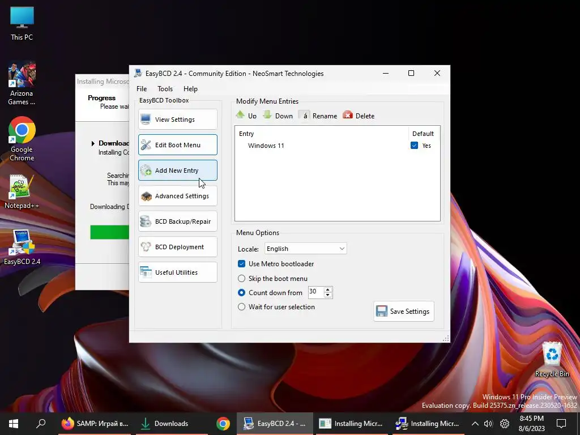Screen dimensions: 580x435
Task: Click the green progress bar in installer window
Action: pyautogui.click(x=109, y=232)
